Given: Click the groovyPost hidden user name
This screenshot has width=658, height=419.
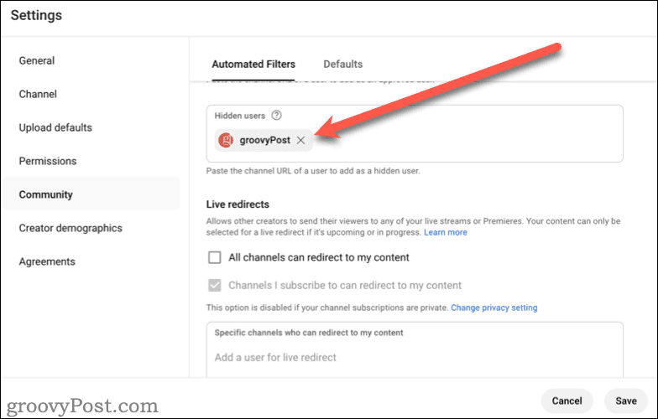Looking at the screenshot, I should [x=265, y=141].
